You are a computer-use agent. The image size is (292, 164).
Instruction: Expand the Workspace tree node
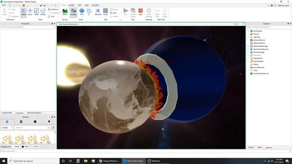click(248, 31)
